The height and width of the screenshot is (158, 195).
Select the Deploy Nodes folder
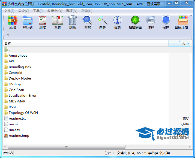pyautogui.click(x=18, y=78)
